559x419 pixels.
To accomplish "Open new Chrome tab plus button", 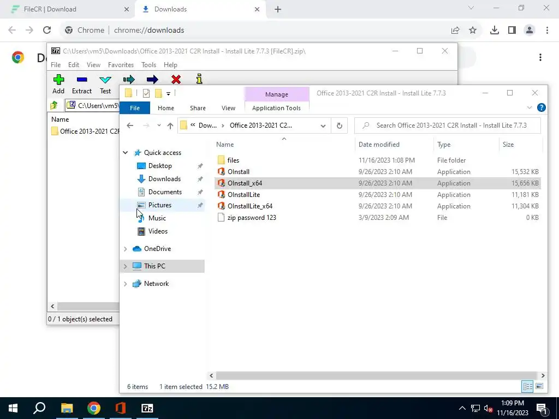I will pos(278,9).
